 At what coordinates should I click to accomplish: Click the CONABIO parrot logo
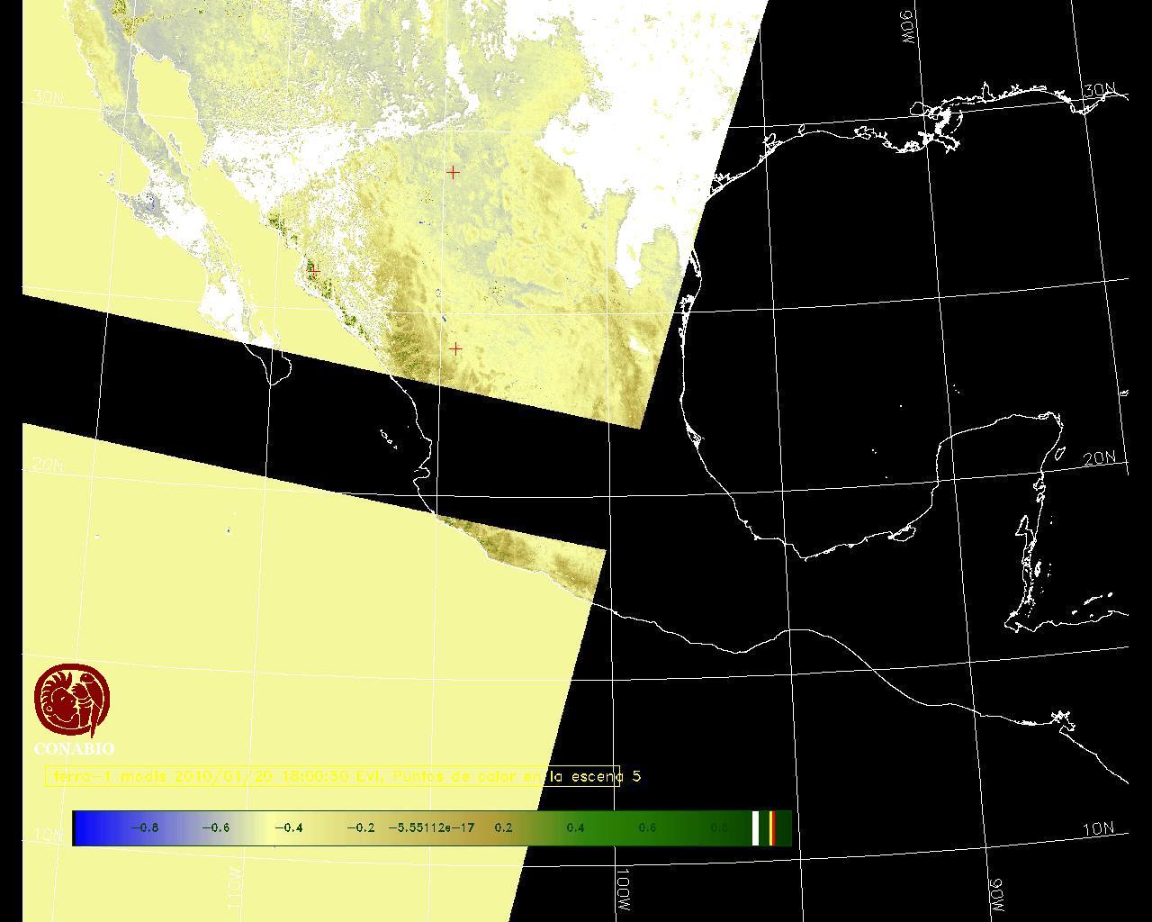coord(72,701)
